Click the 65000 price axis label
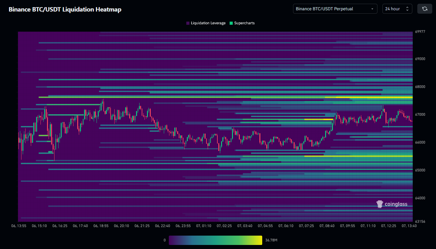 (420, 170)
